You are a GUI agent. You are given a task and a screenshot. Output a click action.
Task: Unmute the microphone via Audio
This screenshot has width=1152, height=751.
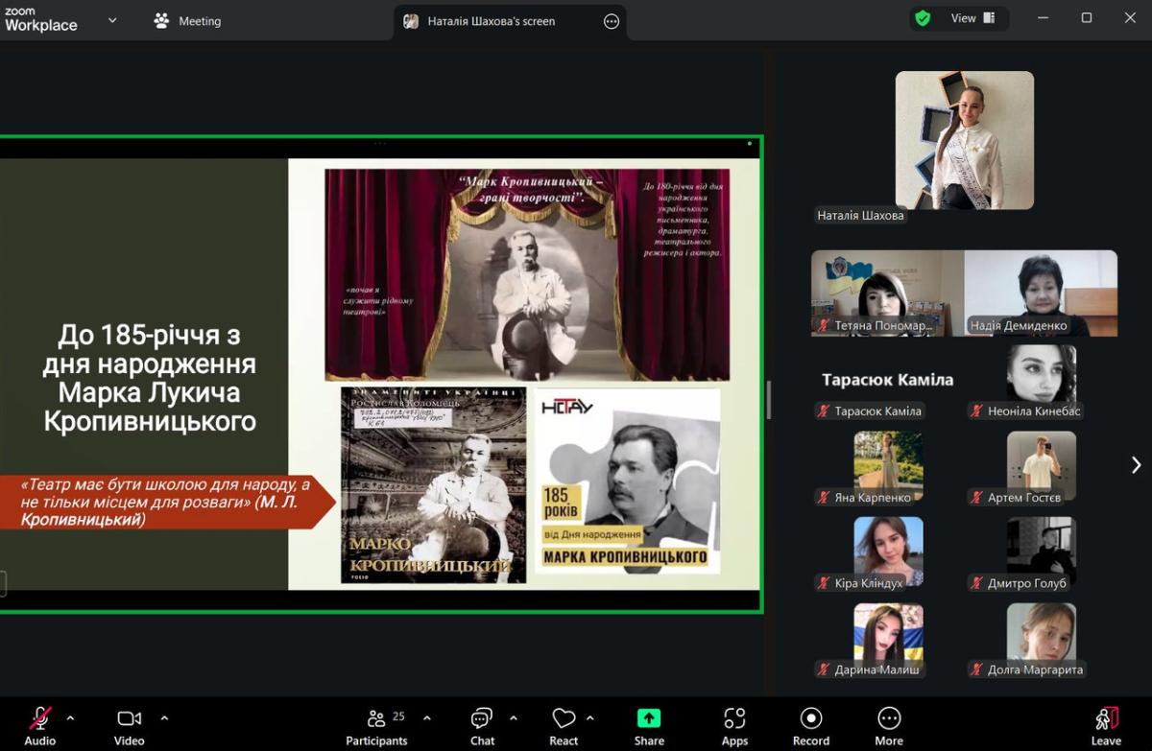(40, 726)
